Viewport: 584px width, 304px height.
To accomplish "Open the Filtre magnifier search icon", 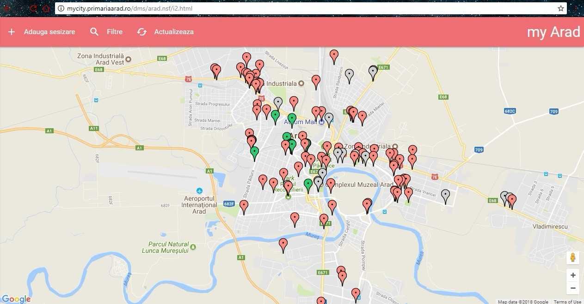I will [x=94, y=32].
